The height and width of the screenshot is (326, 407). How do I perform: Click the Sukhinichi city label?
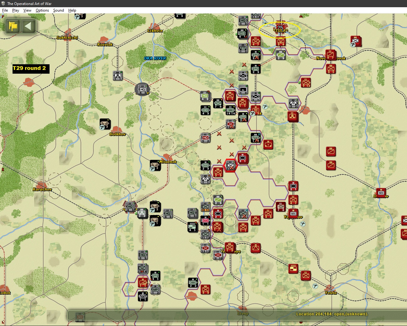(67, 38)
